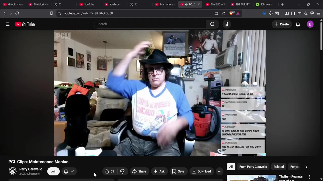Click the 24.2K subscribers text

pos(30,174)
